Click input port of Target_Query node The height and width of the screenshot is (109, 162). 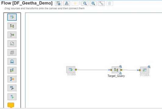pyautogui.click(x=111, y=70)
